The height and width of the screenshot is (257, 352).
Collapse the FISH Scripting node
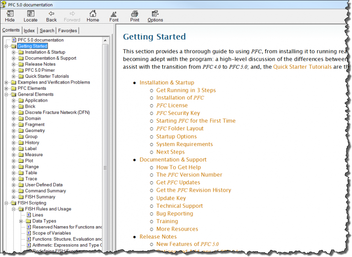pos(6,203)
